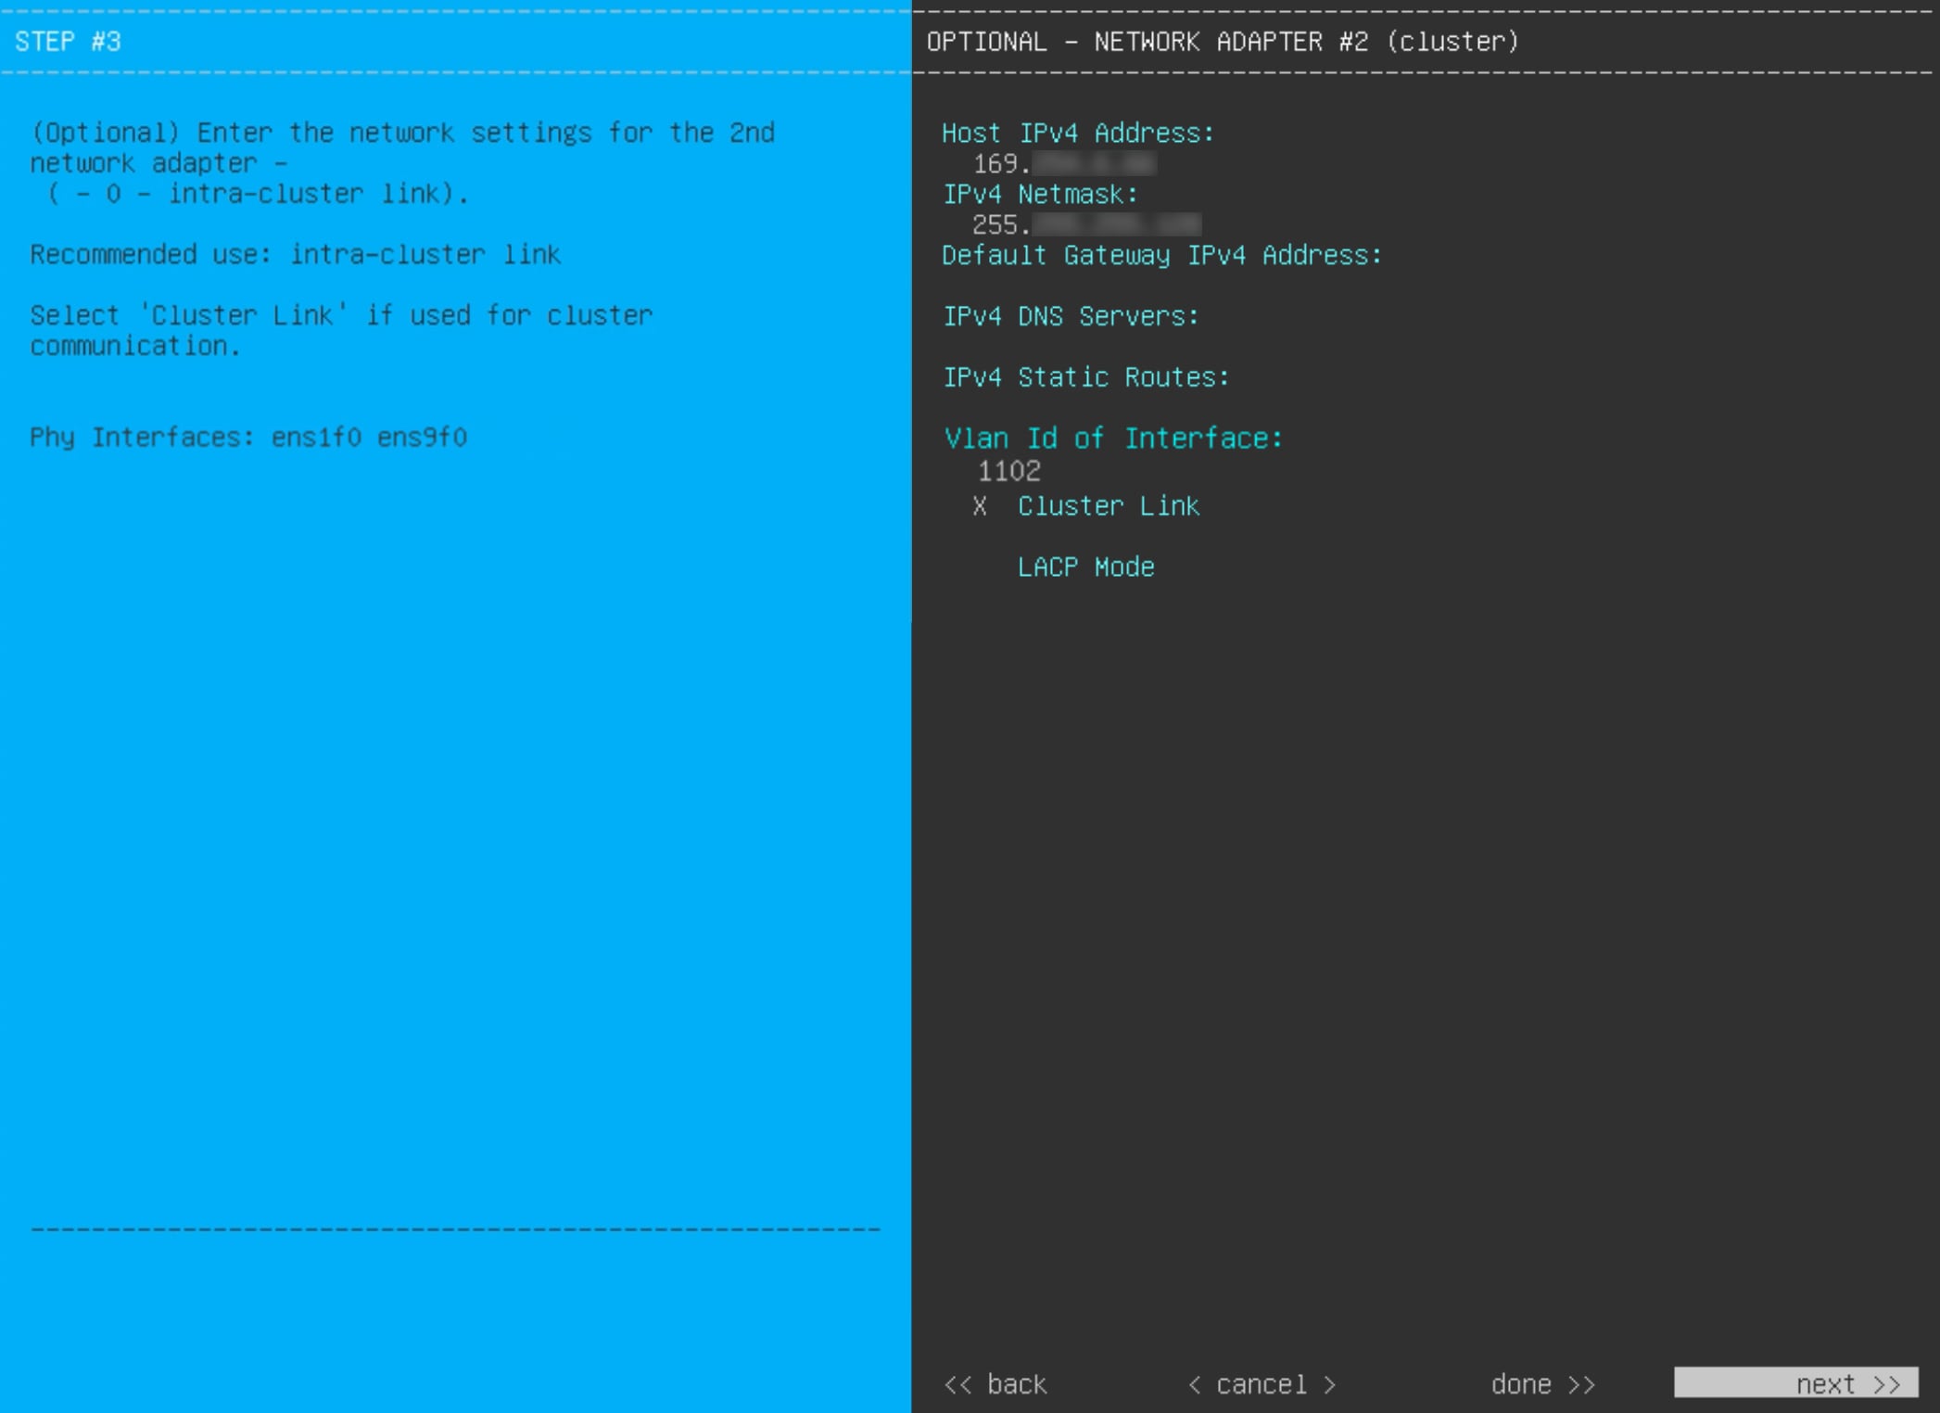Click the Default Gateway IPv4 Address field
This screenshot has height=1413, width=1940.
pos(1161,255)
